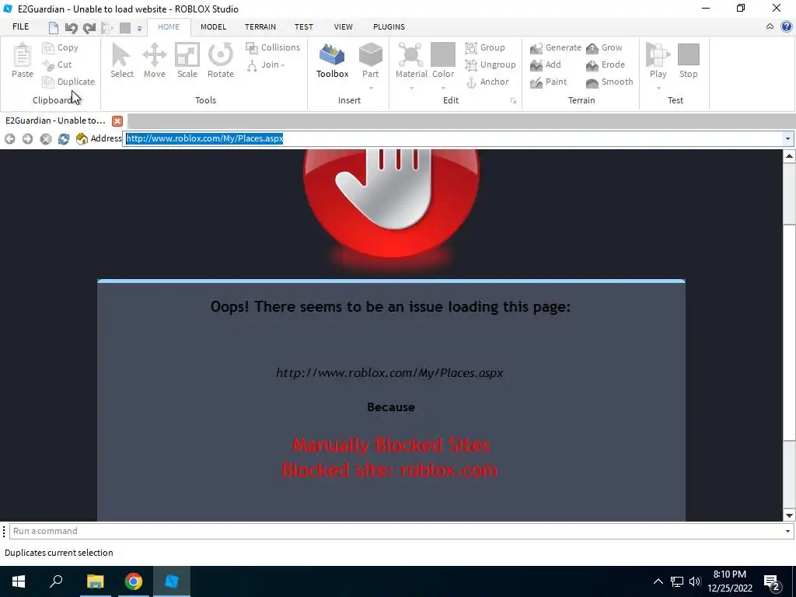Click the Address URL field
The height and width of the screenshot is (597, 796).
click(x=453, y=138)
